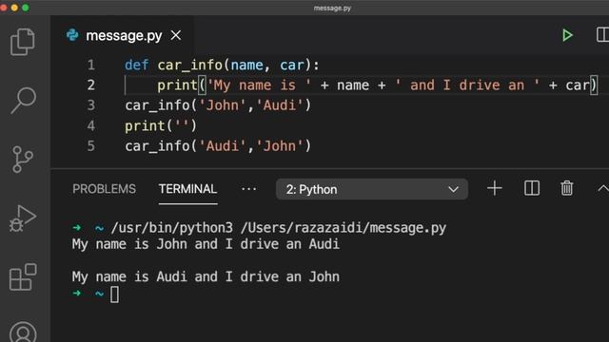
Task: Click the message.py window title
Action: [x=332, y=8]
